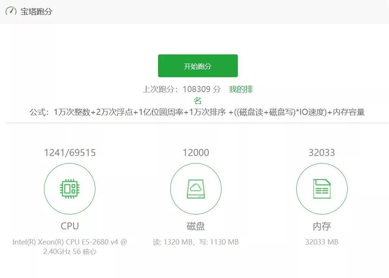Click the CPU score 1241/69515
The height and width of the screenshot is (278, 389).
pyautogui.click(x=70, y=153)
